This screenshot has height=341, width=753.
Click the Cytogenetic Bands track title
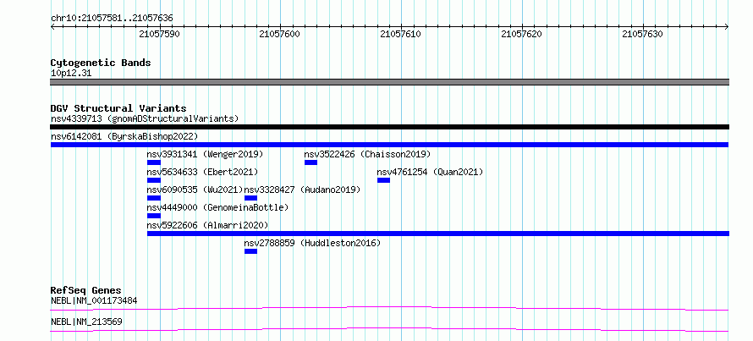101,63
